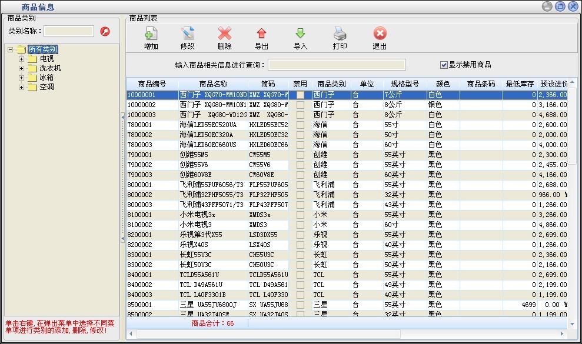Toggle 禁用 checkbox for product 10000001
Image resolution: width=582 pixels, height=344 pixels.
300,95
